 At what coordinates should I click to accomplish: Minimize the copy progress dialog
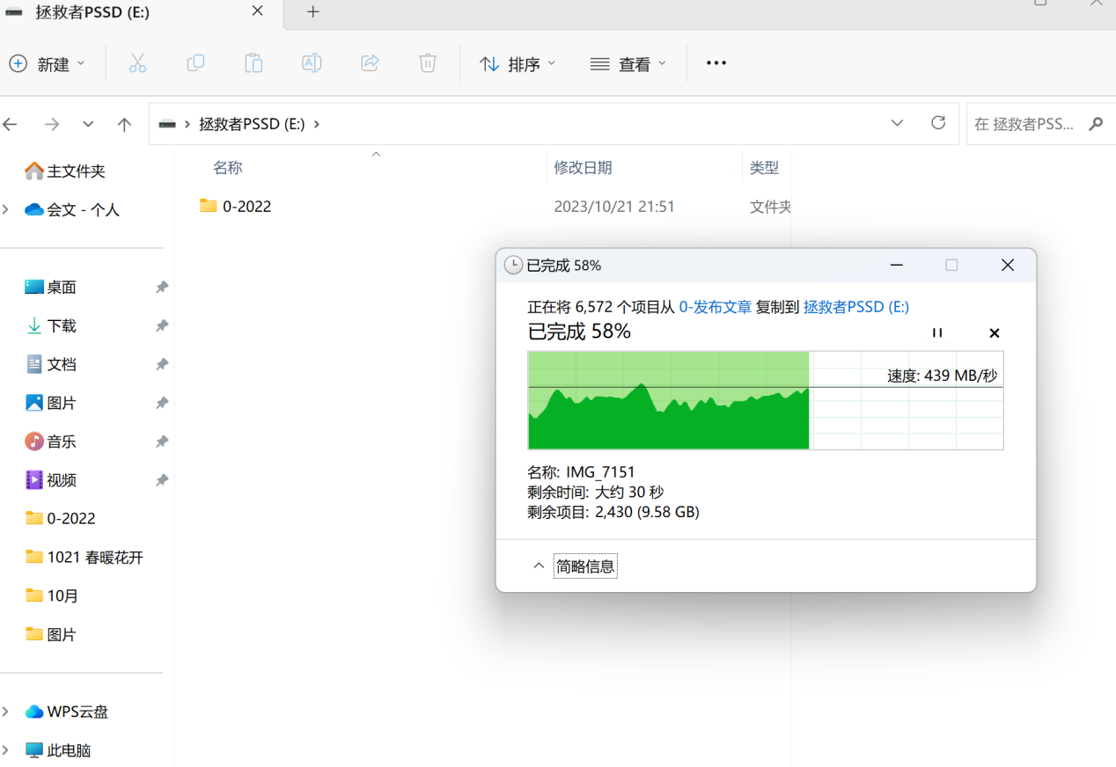[x=897, y=265]
